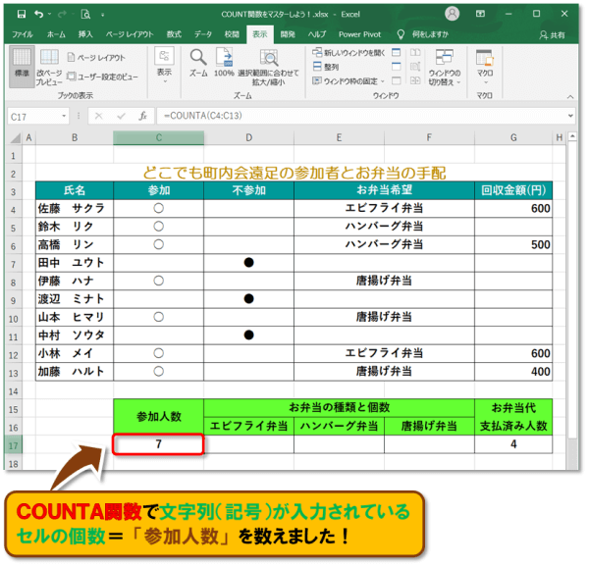589x567 pixels.
Task: Open Ribbon Display Options icon
Action: pos(480,14)
